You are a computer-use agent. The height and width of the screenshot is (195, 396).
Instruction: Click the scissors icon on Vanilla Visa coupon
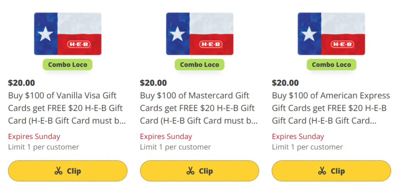coord(58,171)
